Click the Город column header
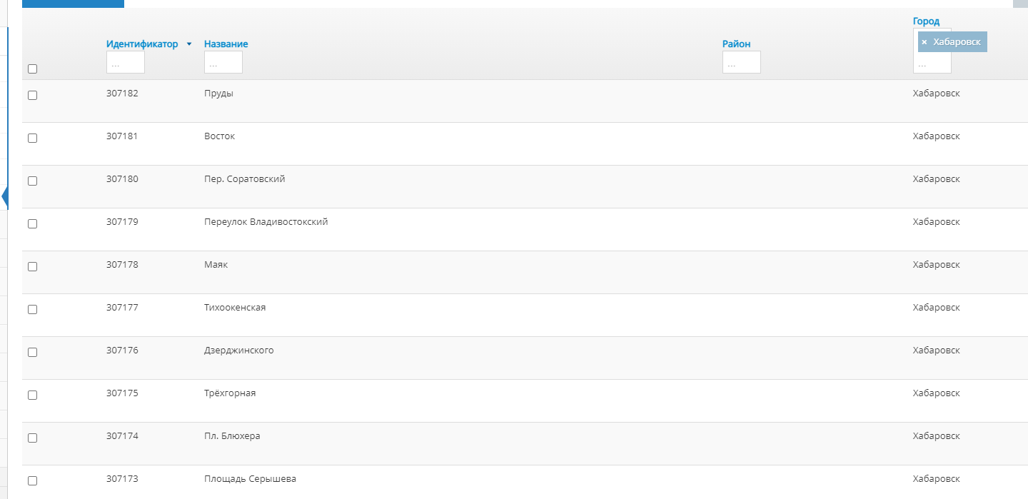This screenshot has height=499, width=1028. [926, 21]
